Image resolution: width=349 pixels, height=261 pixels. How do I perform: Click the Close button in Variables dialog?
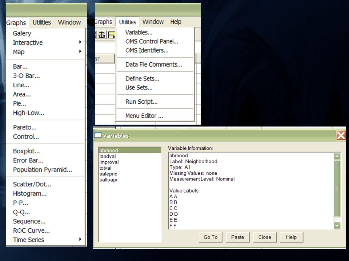(x=265, y=237)
